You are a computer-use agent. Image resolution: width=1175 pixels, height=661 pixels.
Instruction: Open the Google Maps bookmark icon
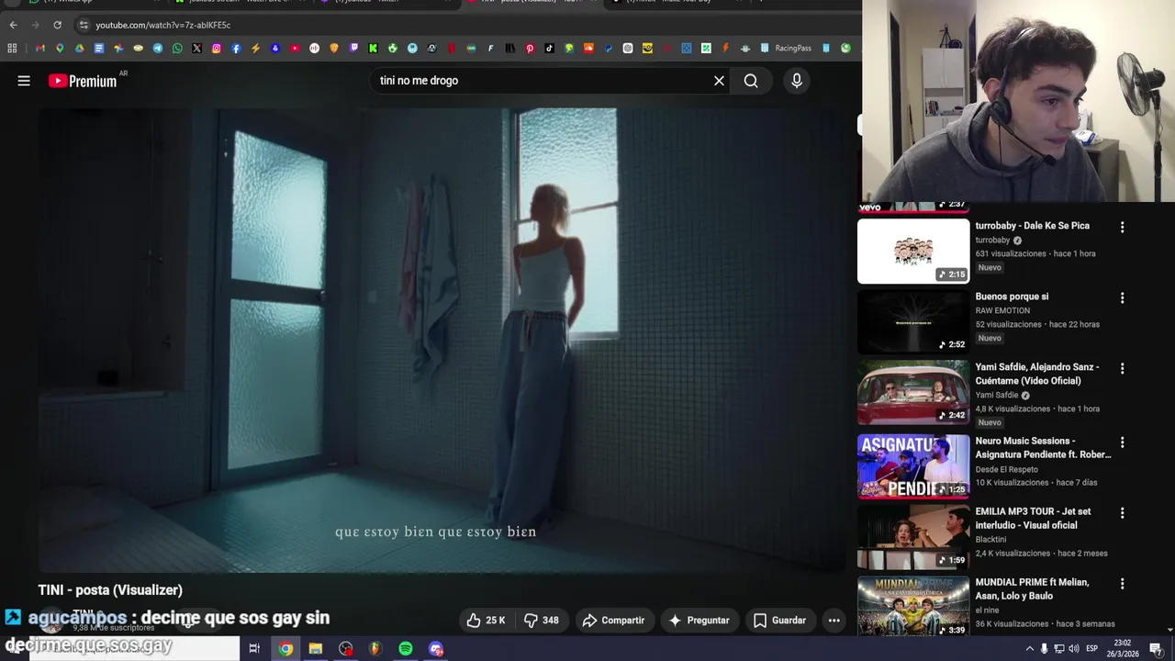(60, 48)
